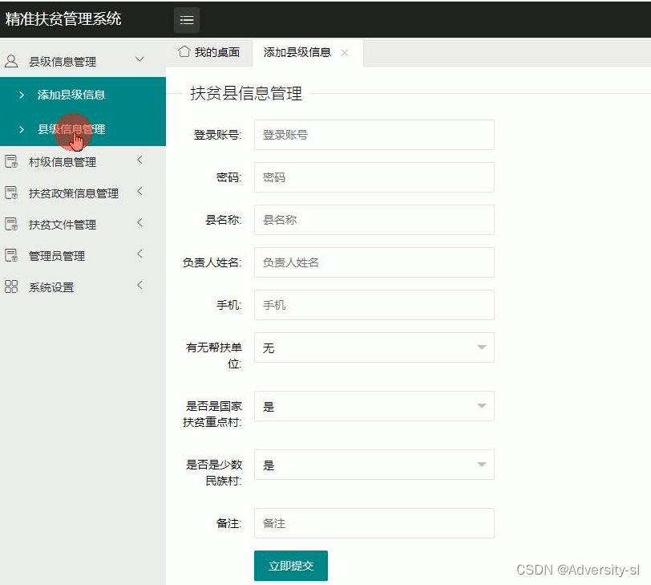Click the 扶贫政策信息管理 sidebar icon

coord(10,192)
